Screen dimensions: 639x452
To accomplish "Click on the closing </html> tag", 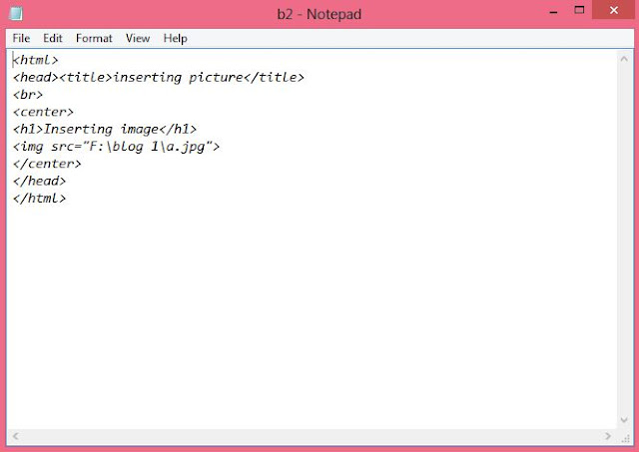I will 39,199.
